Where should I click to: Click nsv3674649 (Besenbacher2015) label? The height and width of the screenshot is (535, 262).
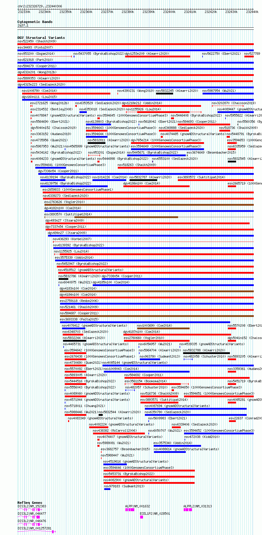[x=211, y=152]
